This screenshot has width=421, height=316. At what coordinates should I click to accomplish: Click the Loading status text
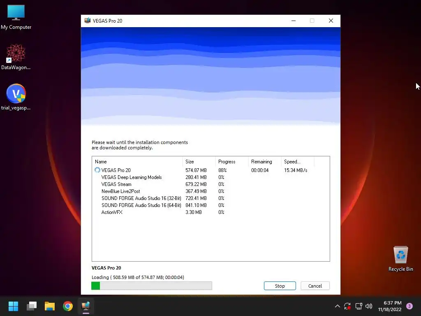[x=138, y=277]
